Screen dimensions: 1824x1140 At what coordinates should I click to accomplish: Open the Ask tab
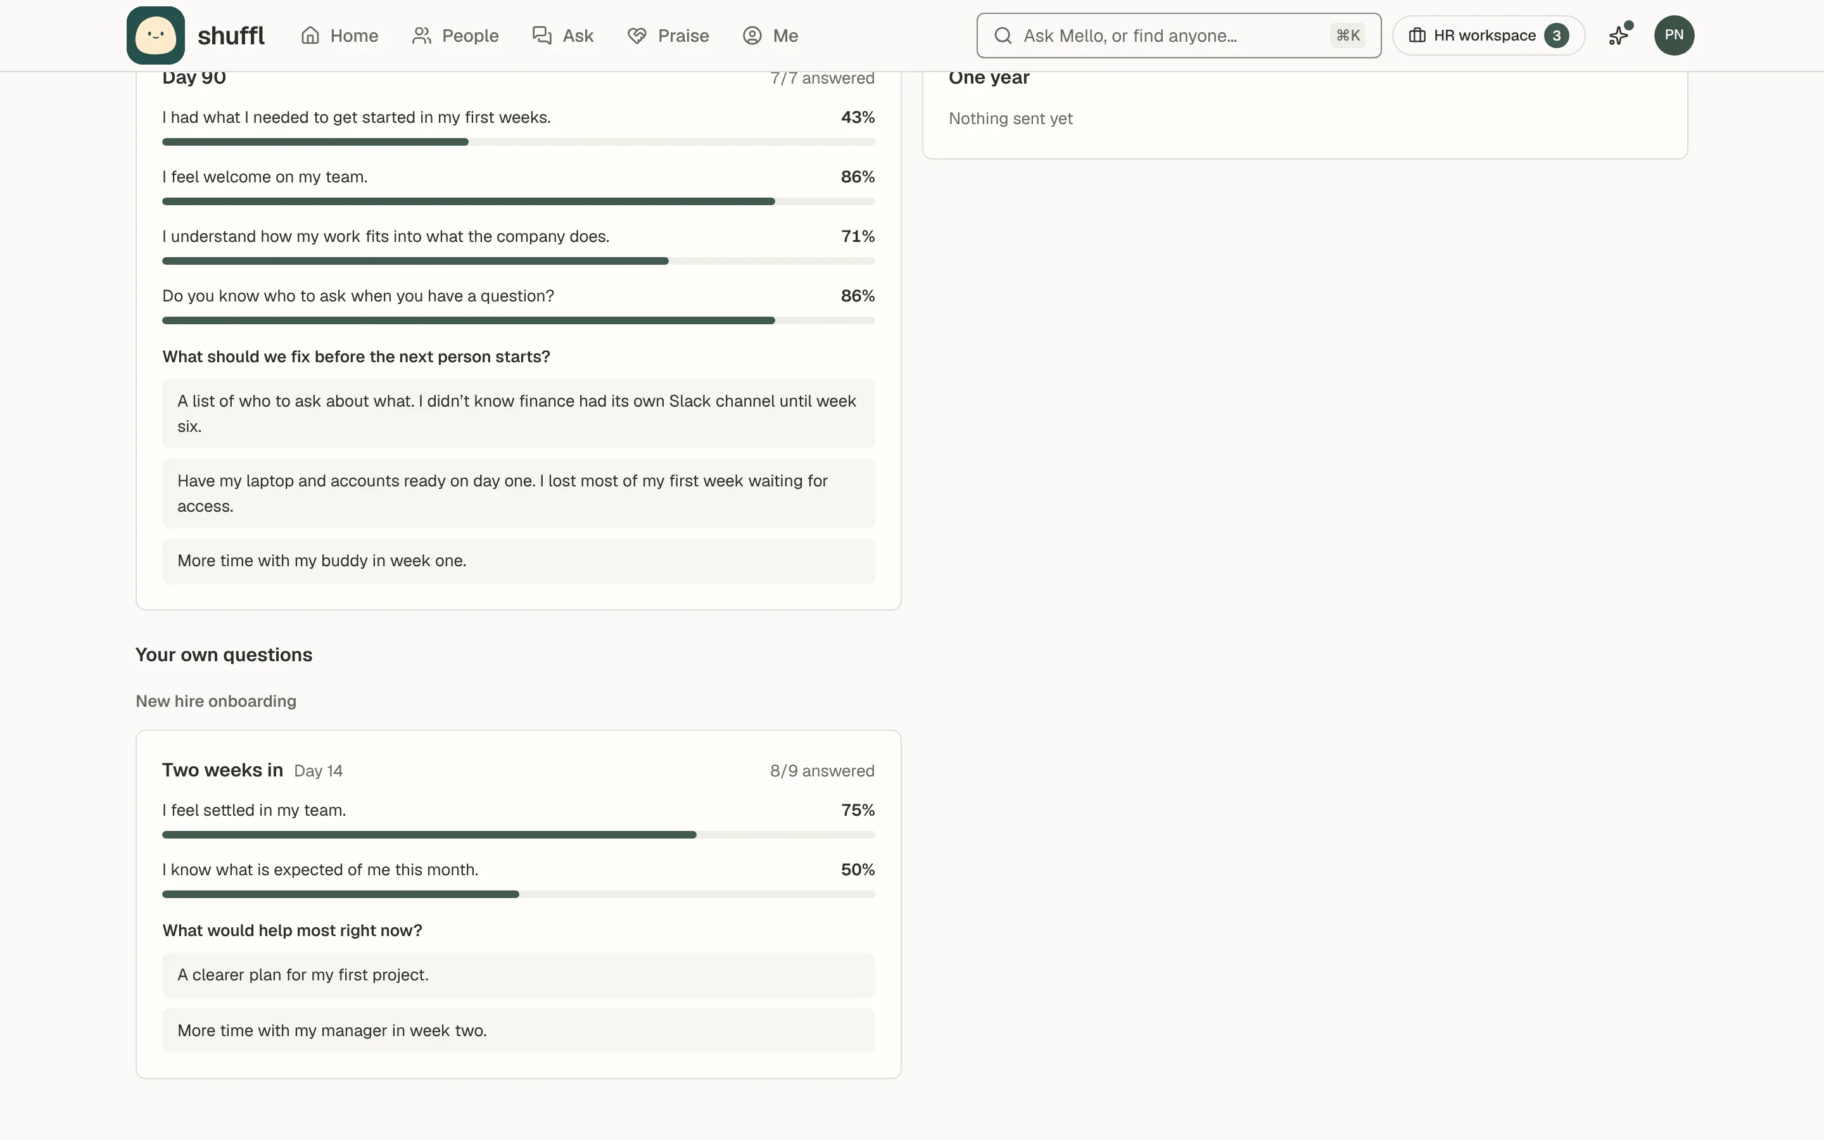tap(563, 35)
